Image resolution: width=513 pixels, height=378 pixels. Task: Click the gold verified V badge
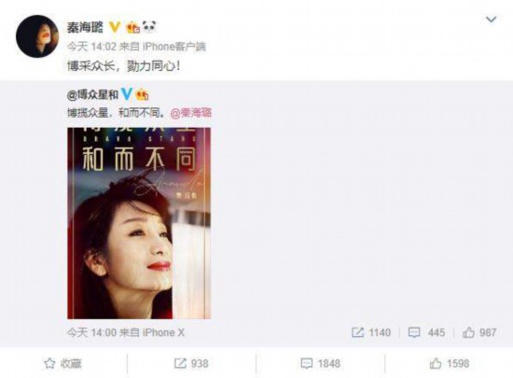(115, 27)
